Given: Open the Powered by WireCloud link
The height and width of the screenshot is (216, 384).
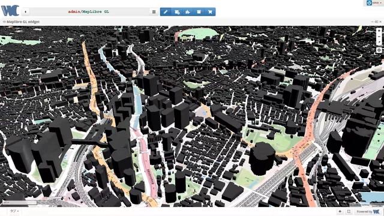Looking at the screenshot, I should click(368, 212).
